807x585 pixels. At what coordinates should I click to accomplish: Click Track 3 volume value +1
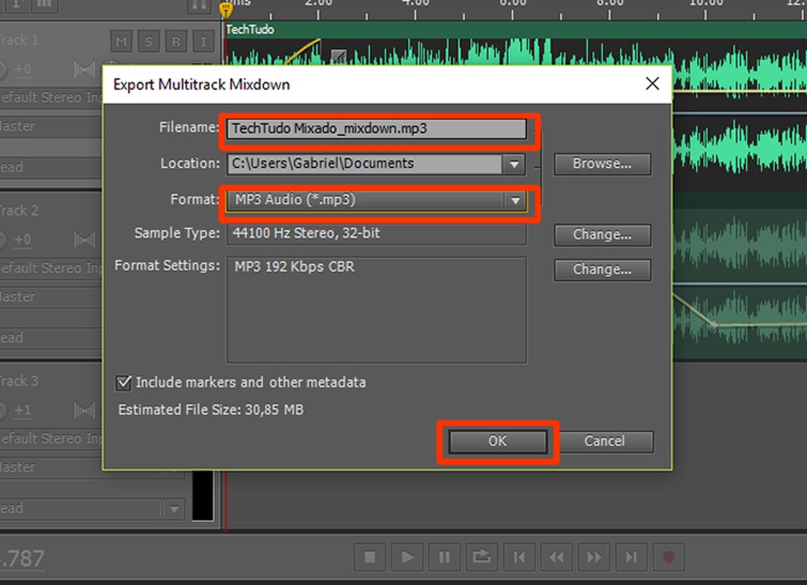(x=23, y=410)
